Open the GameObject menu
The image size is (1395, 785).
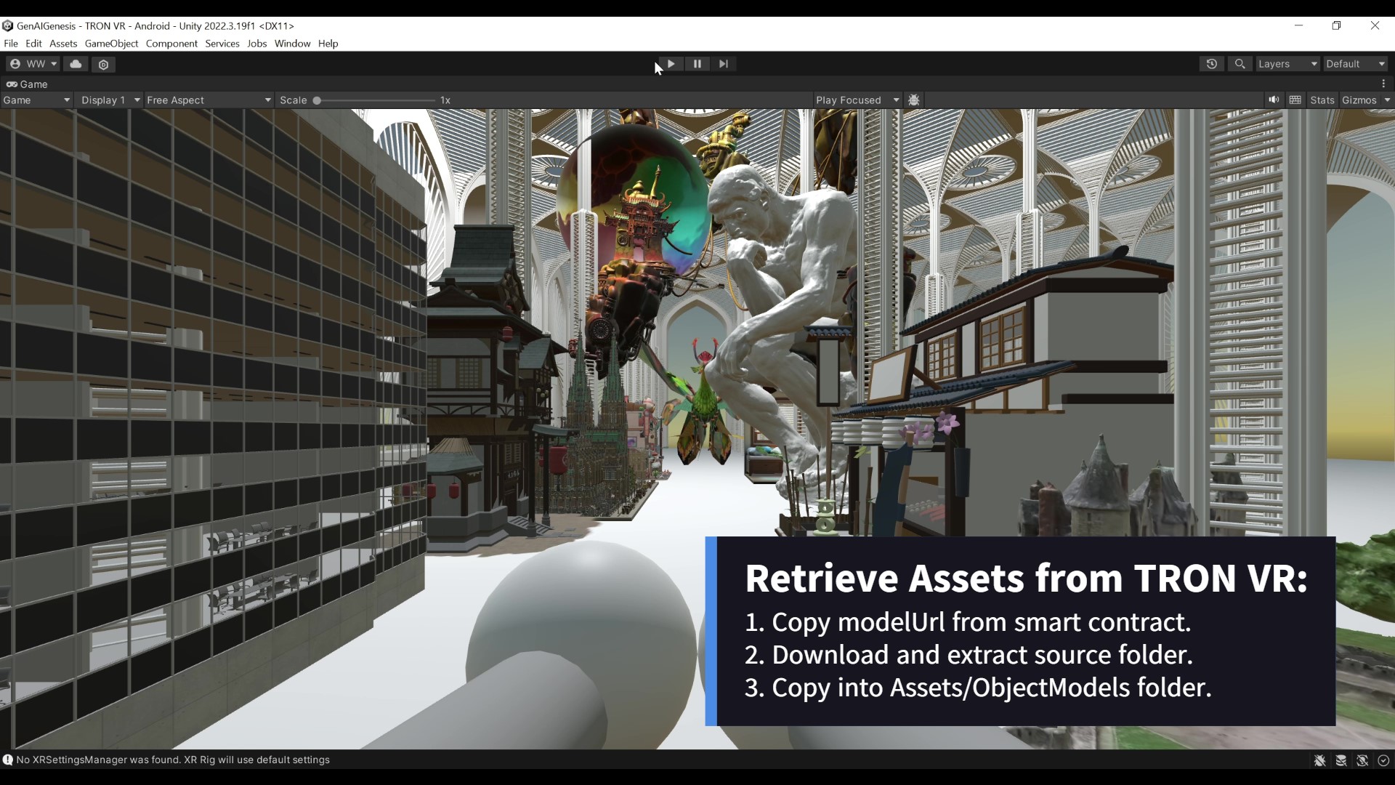point(111,44)
